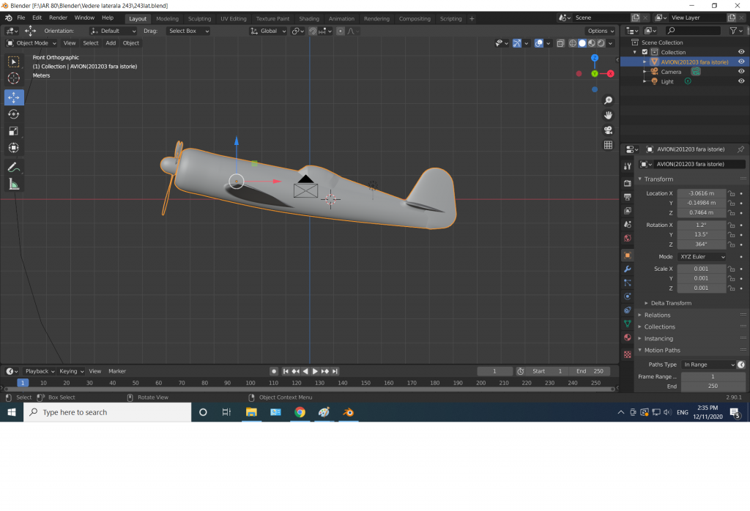The image size is (750, 511).
Task: Click the Options button in viewport header
Action: (600, 31)
